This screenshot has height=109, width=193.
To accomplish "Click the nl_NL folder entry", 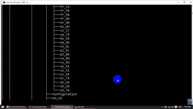I will click(x=65, y=47).
